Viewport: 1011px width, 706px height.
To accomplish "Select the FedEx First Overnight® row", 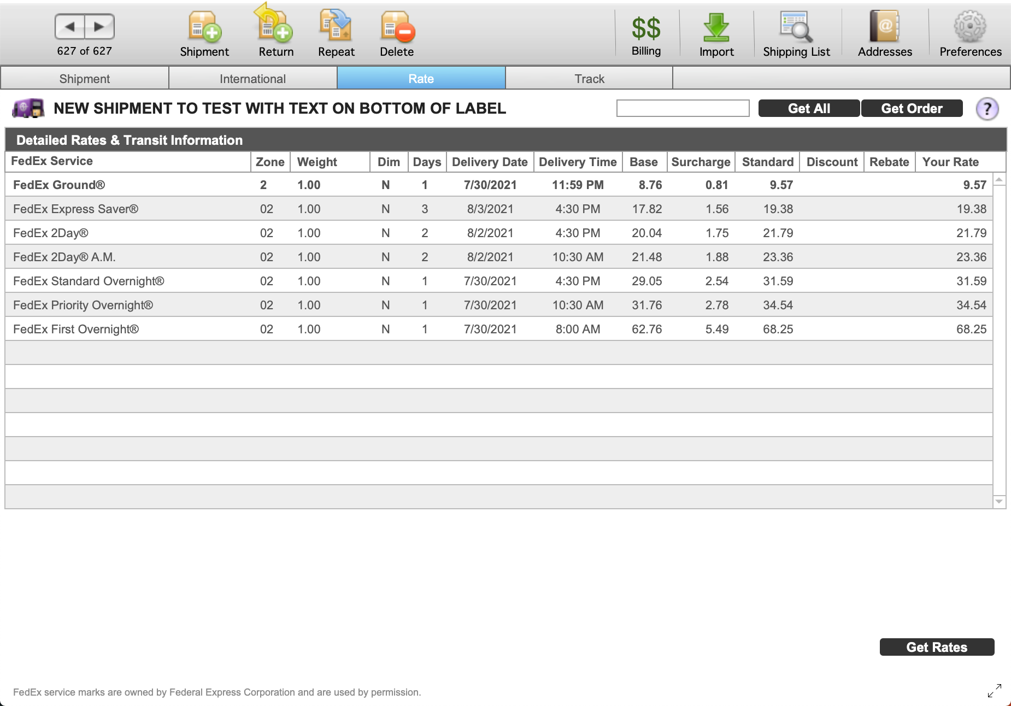I will [x=499, y=329].
